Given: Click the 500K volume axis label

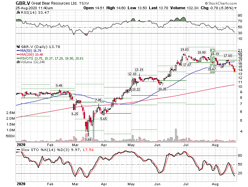Looking at the screenshot, I should click(x=10, y=136).
